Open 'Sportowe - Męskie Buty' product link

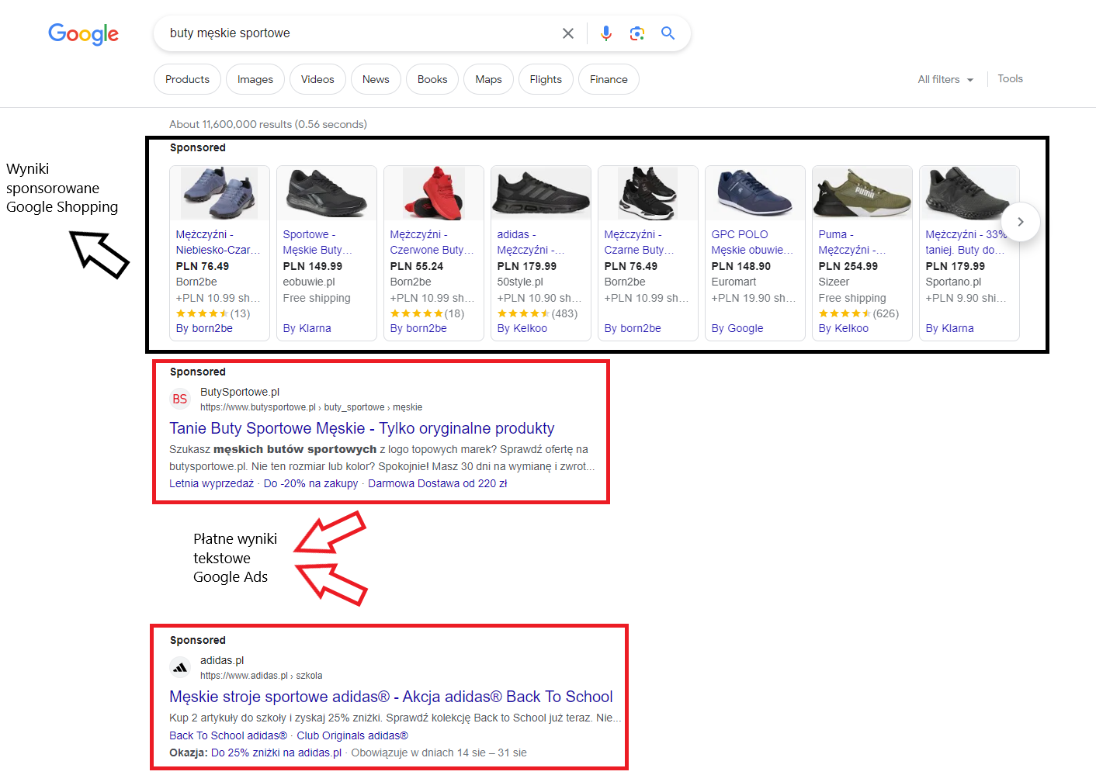tap(317, 242)
